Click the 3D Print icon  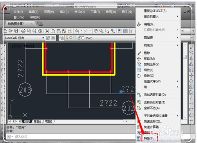point(40,31)
